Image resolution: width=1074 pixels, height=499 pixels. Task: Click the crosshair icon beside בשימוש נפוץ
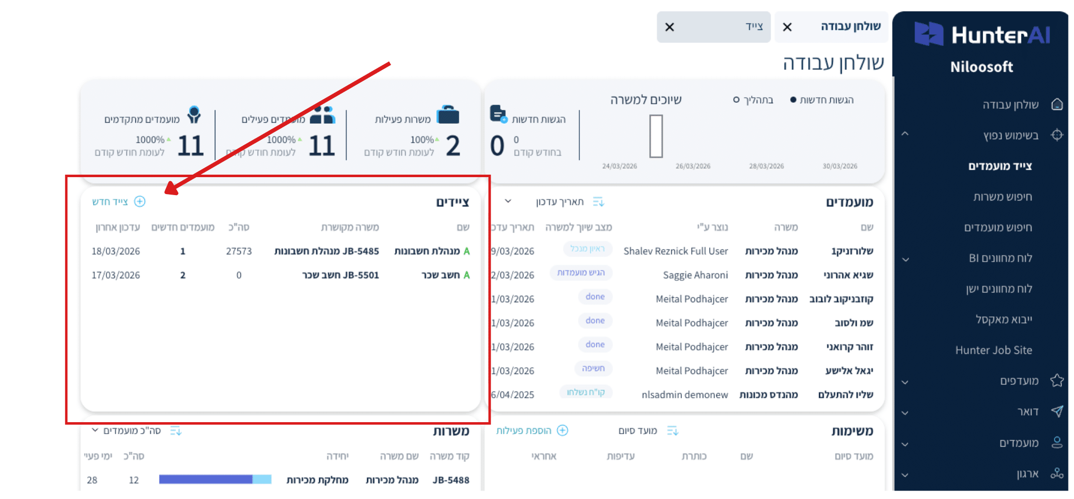click(x=1057, y=135)
